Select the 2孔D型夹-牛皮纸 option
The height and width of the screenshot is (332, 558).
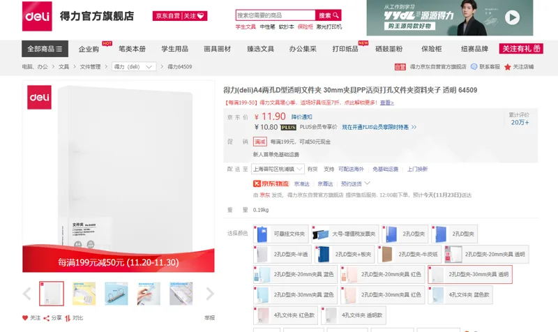click(x=409, y=254)
